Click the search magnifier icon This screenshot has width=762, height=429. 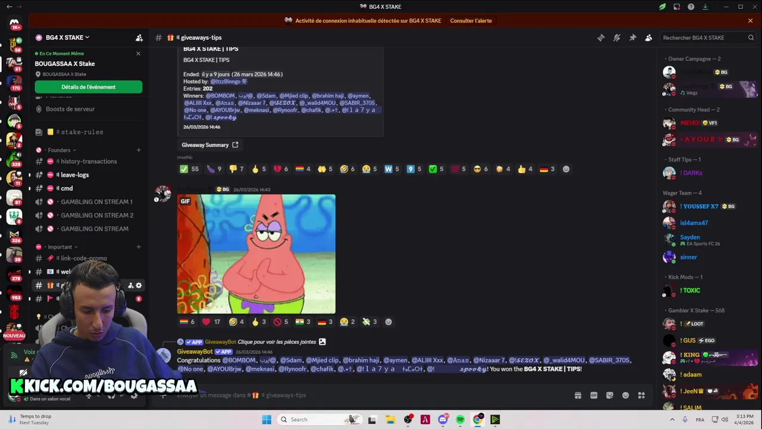click(751, 38)
